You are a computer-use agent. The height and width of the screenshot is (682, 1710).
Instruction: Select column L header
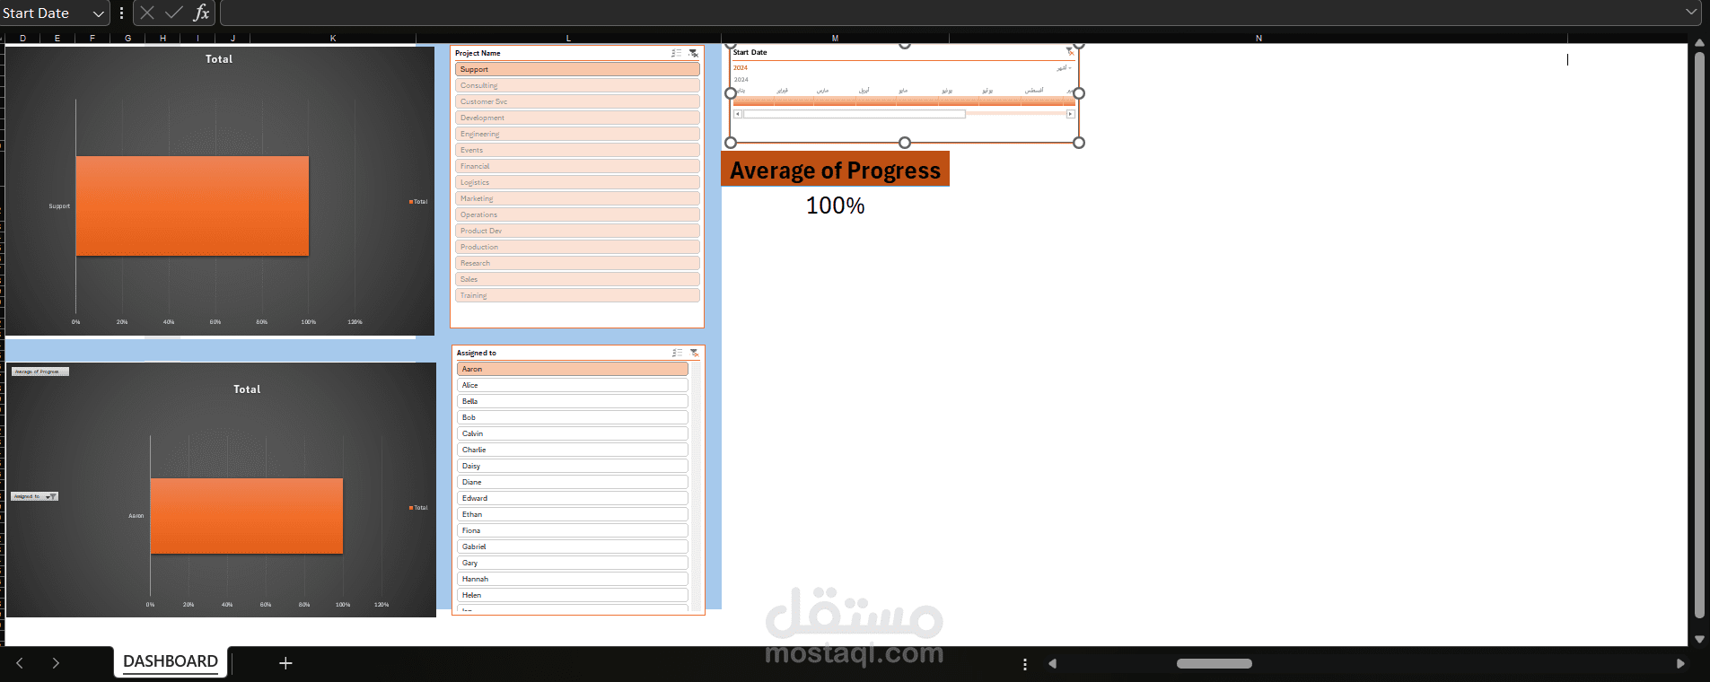[x=568, y=38]
